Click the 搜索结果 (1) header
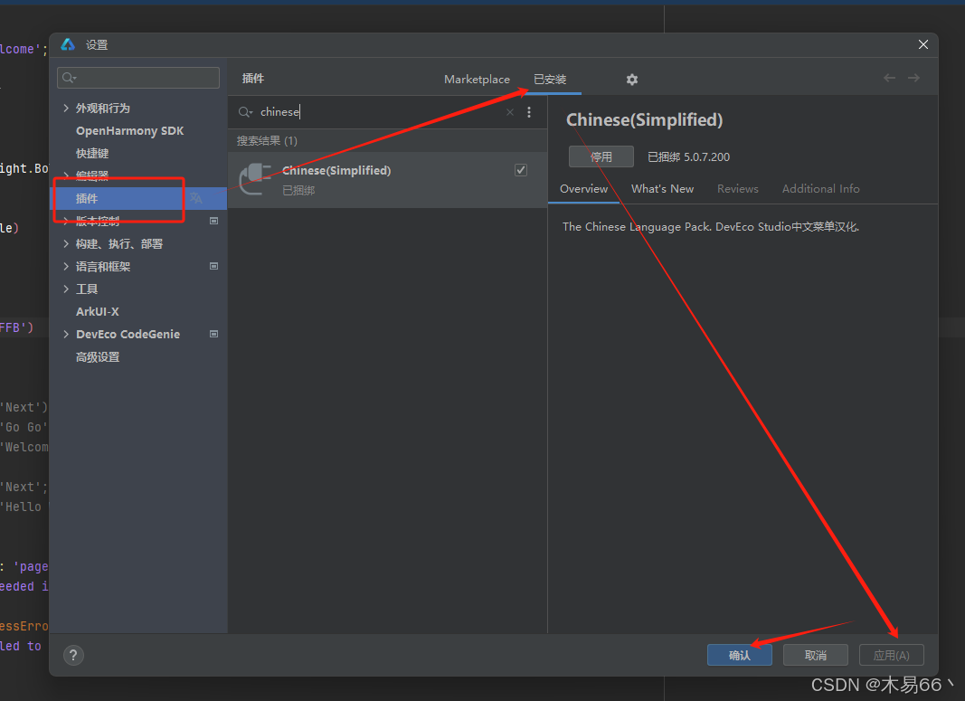Image resolution: width=965 pixels, height=701 pixels. coord(267,141)
